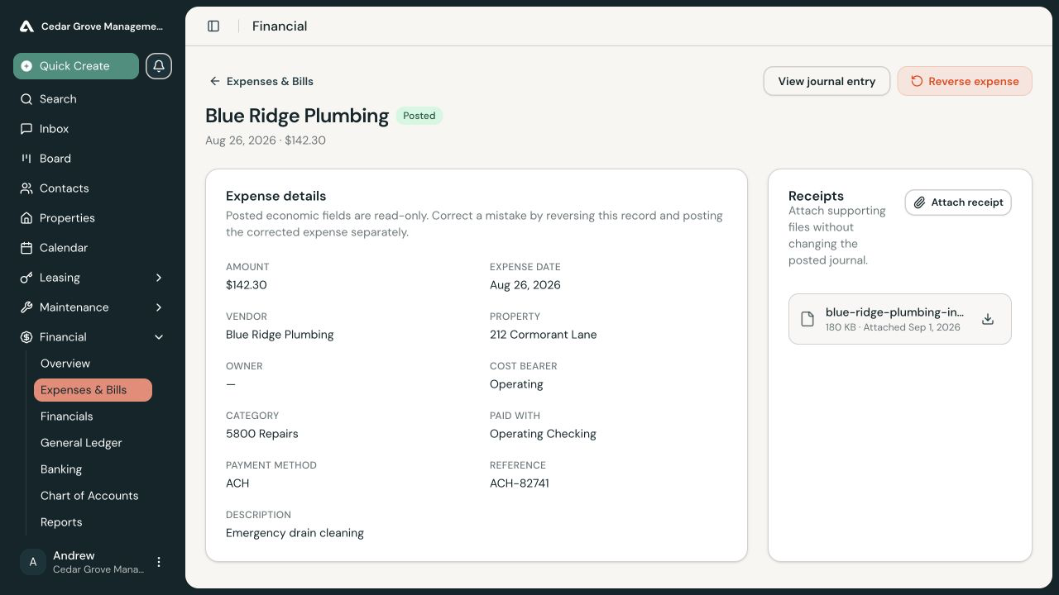Open user menu three-dot icon

pyautogui.click(x=159, y=562)
